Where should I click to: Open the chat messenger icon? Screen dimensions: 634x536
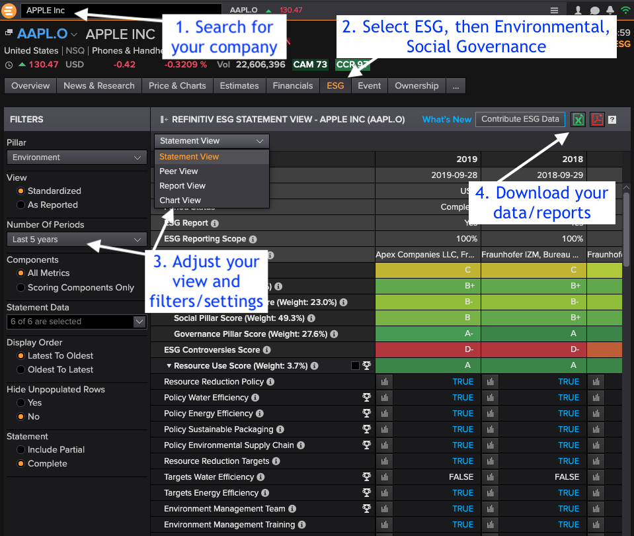pyautogui.click(x=594, y=11)
